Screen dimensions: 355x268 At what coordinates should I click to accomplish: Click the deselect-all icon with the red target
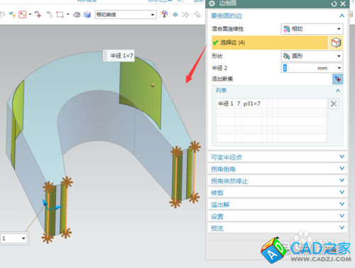point(38,15)
